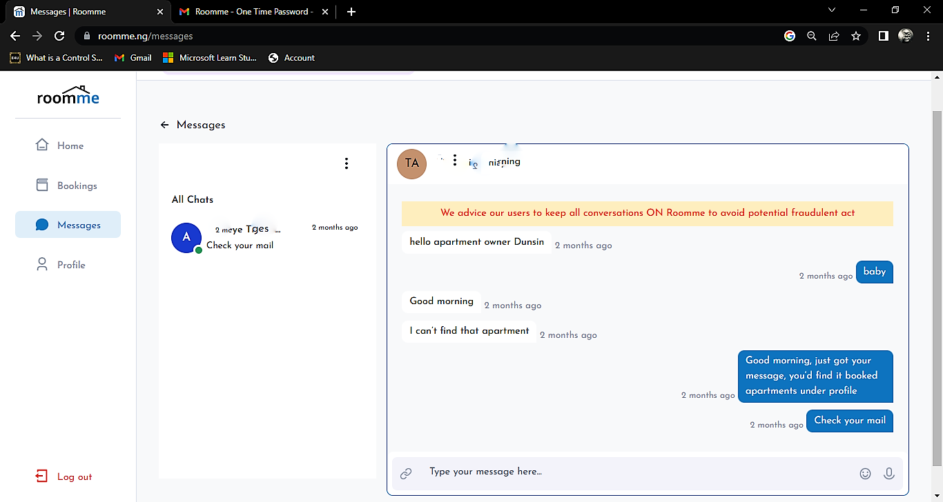Open the tab search chevron

(x=831, y=10)
